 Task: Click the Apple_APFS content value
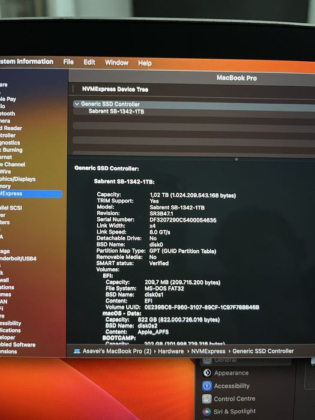[153, 332]
